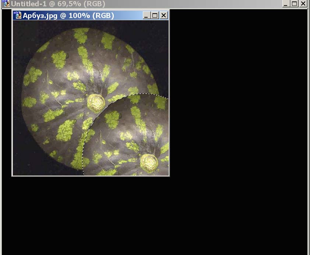Screen dimensions: 310x255
Task: Close the Арбуз.jpg document window
Action: point(164,15)
